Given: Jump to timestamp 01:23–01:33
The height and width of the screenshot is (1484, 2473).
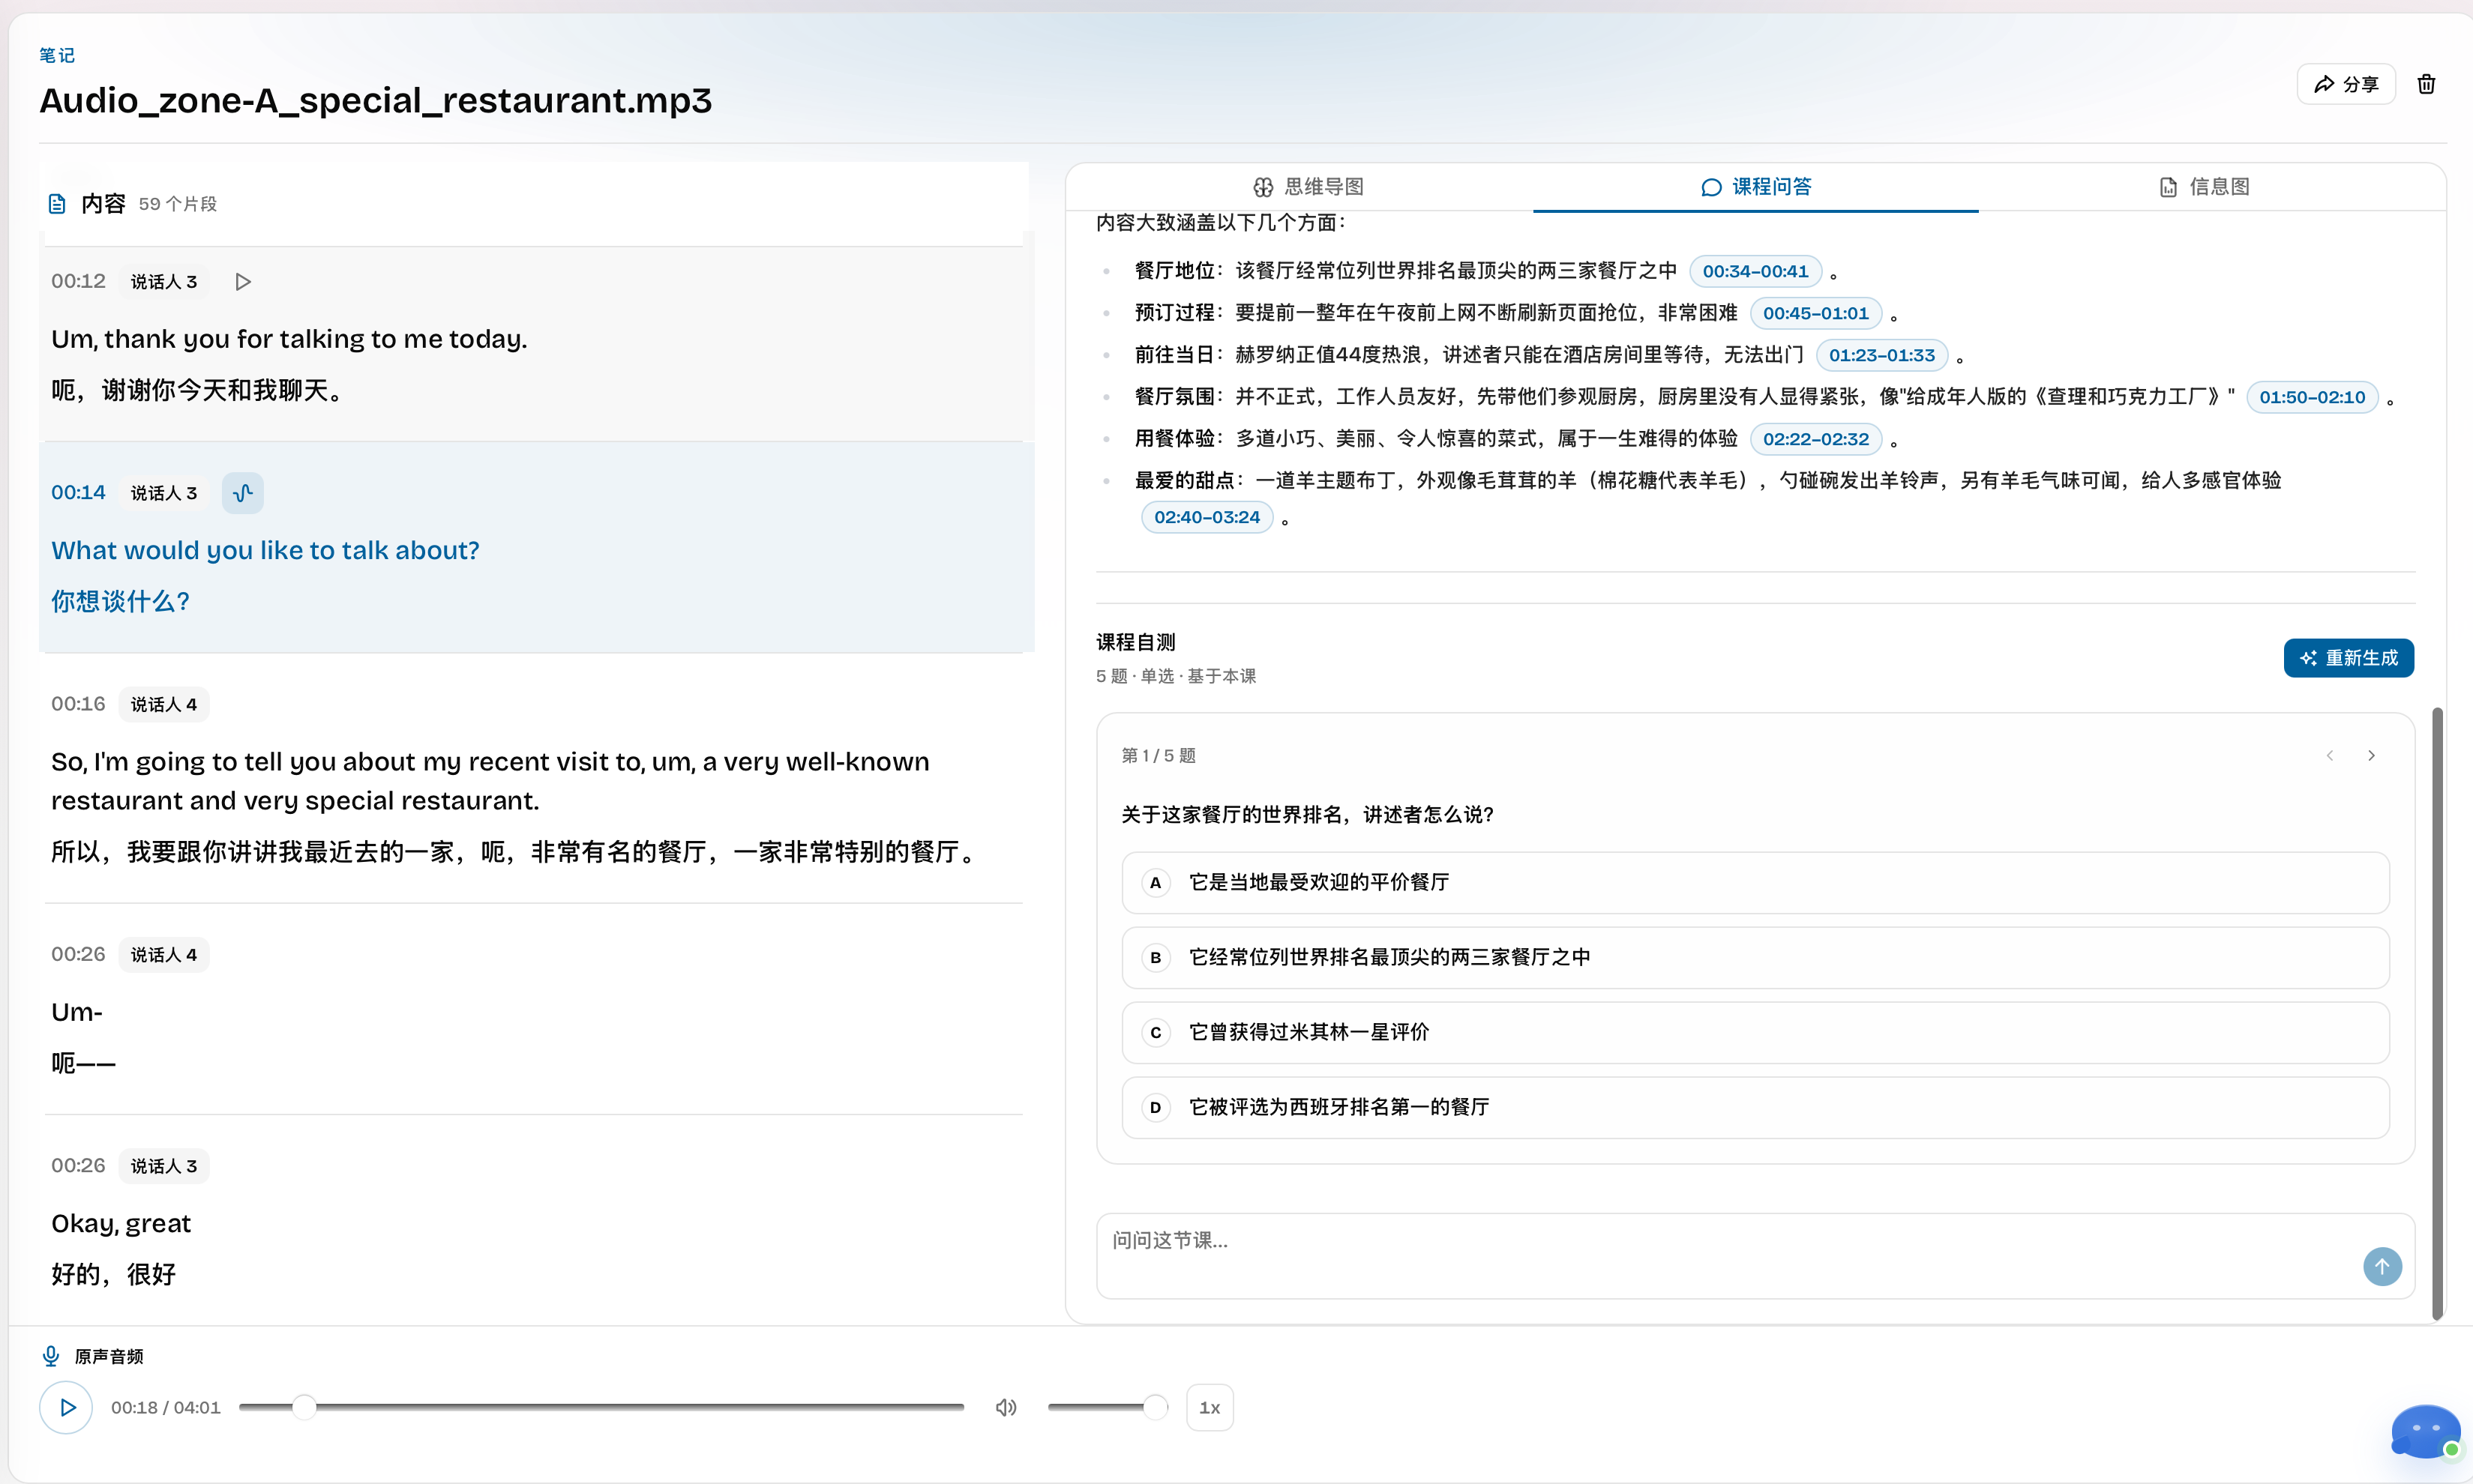Looking at the screenshot, I should (1882, 355).
